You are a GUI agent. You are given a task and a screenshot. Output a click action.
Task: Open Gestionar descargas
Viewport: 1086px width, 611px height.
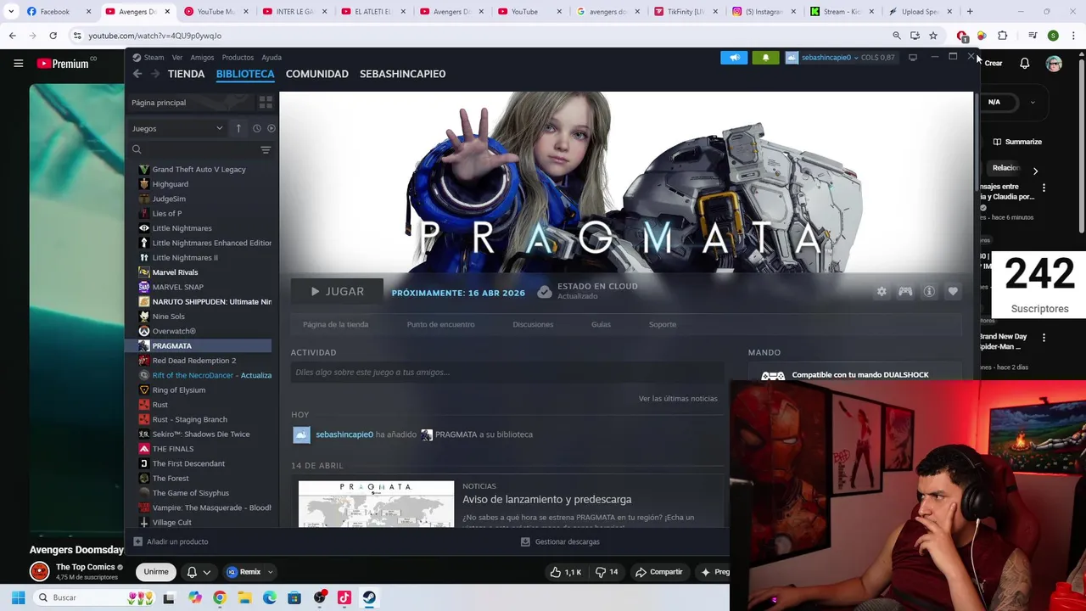click(x=560, y=541)
